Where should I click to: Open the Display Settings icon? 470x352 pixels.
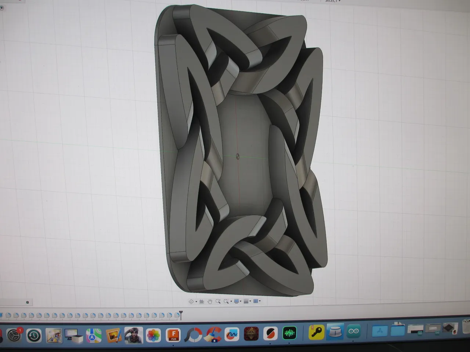point(236,301)
